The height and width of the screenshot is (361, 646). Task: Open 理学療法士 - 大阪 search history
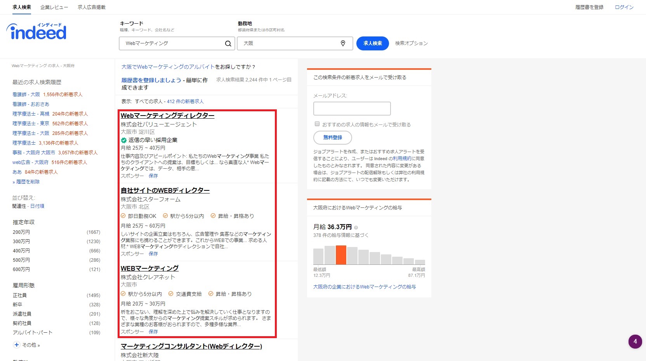(x=31, y=133)
